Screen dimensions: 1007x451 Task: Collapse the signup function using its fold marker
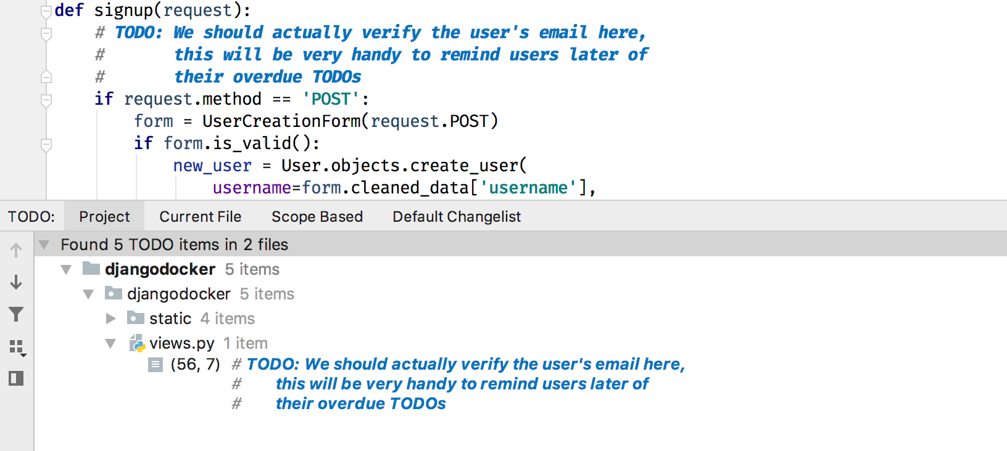46,11
